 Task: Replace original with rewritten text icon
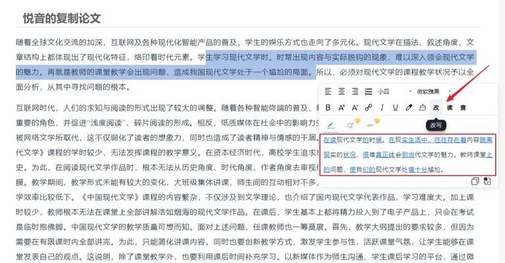[487, 181]
